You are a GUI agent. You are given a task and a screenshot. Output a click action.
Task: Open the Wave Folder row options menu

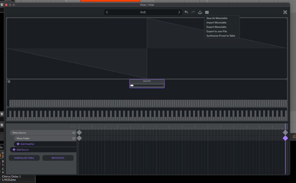pyautogui.click(x=74, y=138)
